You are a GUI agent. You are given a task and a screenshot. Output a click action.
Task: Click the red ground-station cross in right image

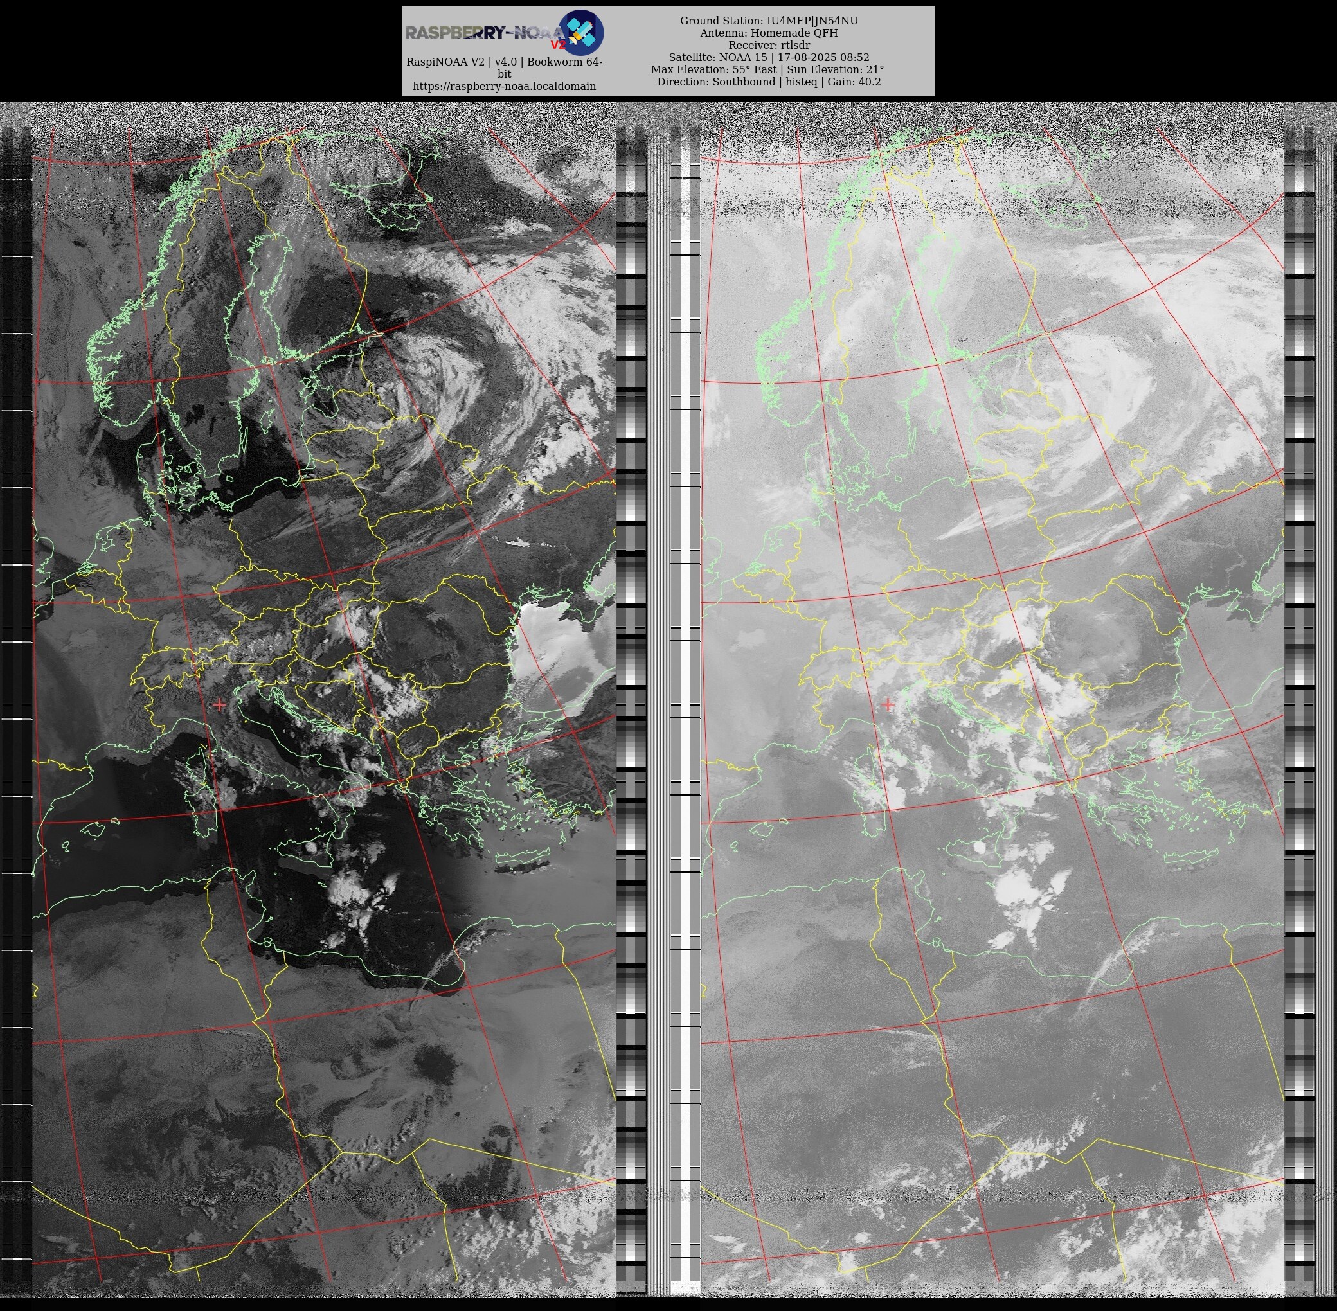(888, 704)
